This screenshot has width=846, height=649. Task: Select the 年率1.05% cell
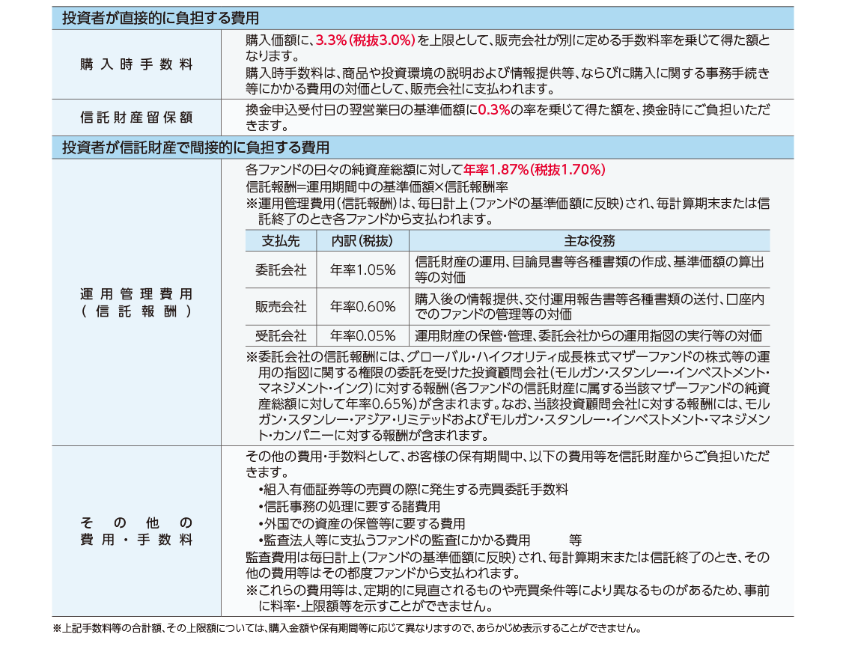pyautogui.click(x=362, y=269)
